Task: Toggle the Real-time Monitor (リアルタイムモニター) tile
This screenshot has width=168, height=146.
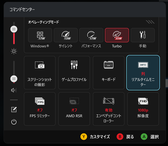Action: coord(143,73)
